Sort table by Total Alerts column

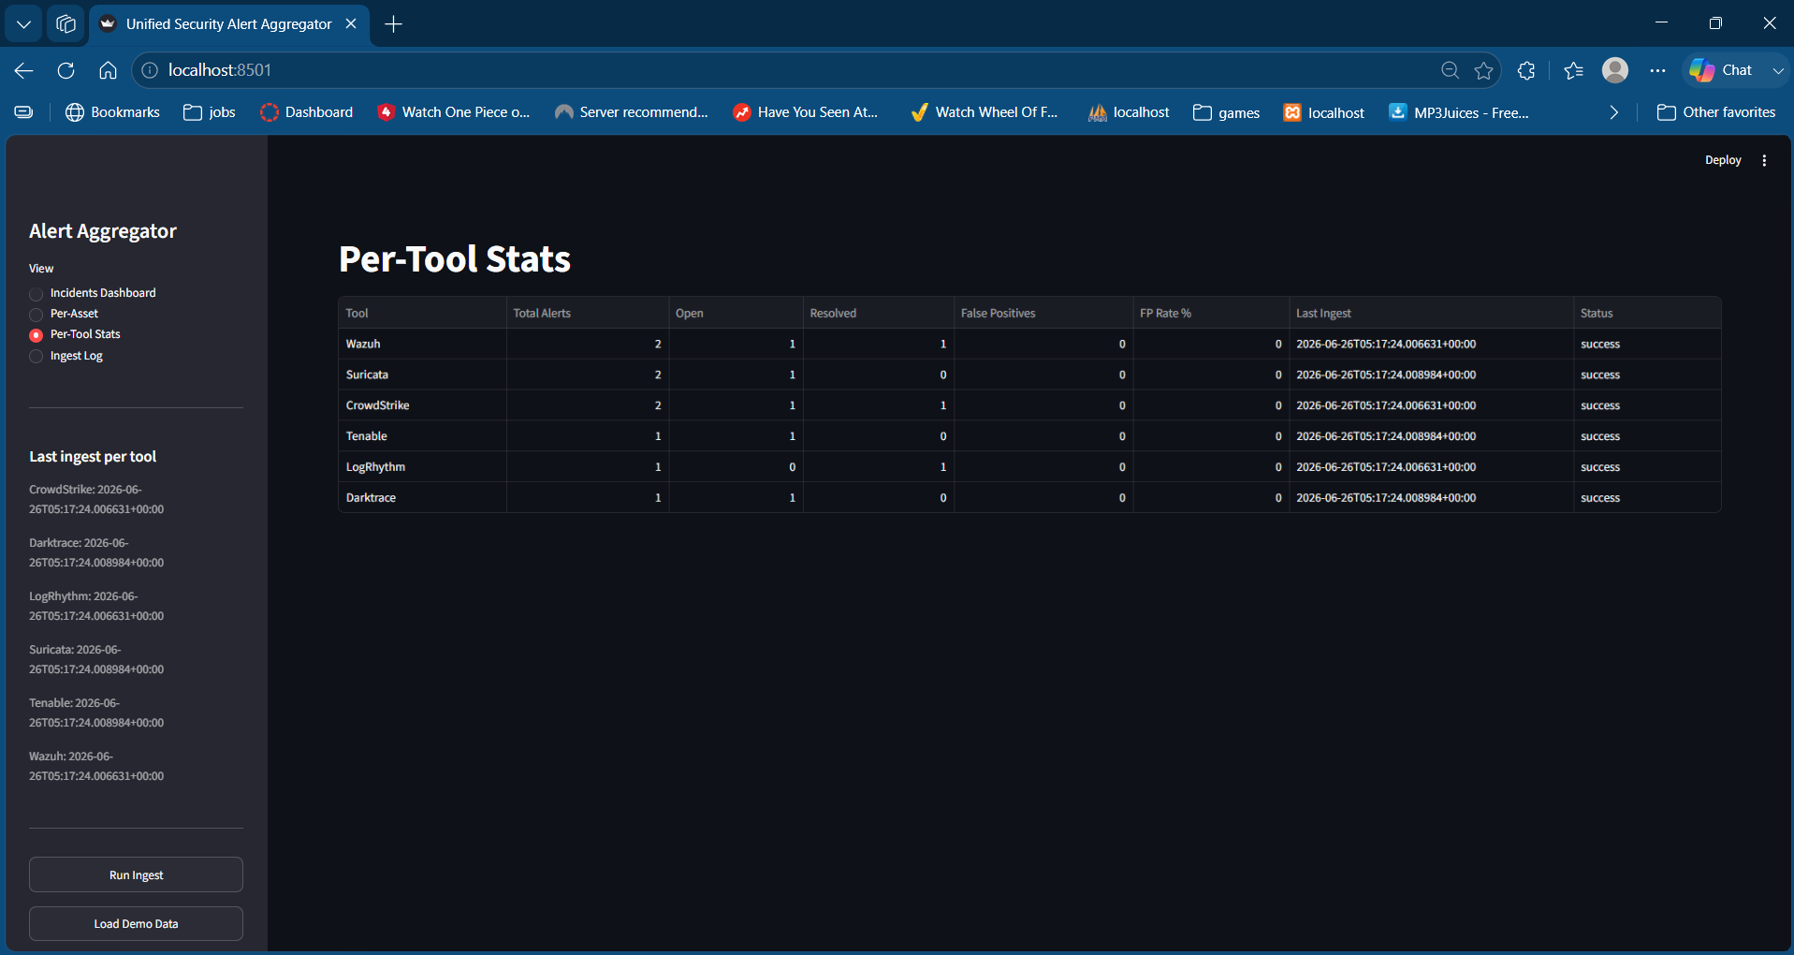tap(587, 313)
